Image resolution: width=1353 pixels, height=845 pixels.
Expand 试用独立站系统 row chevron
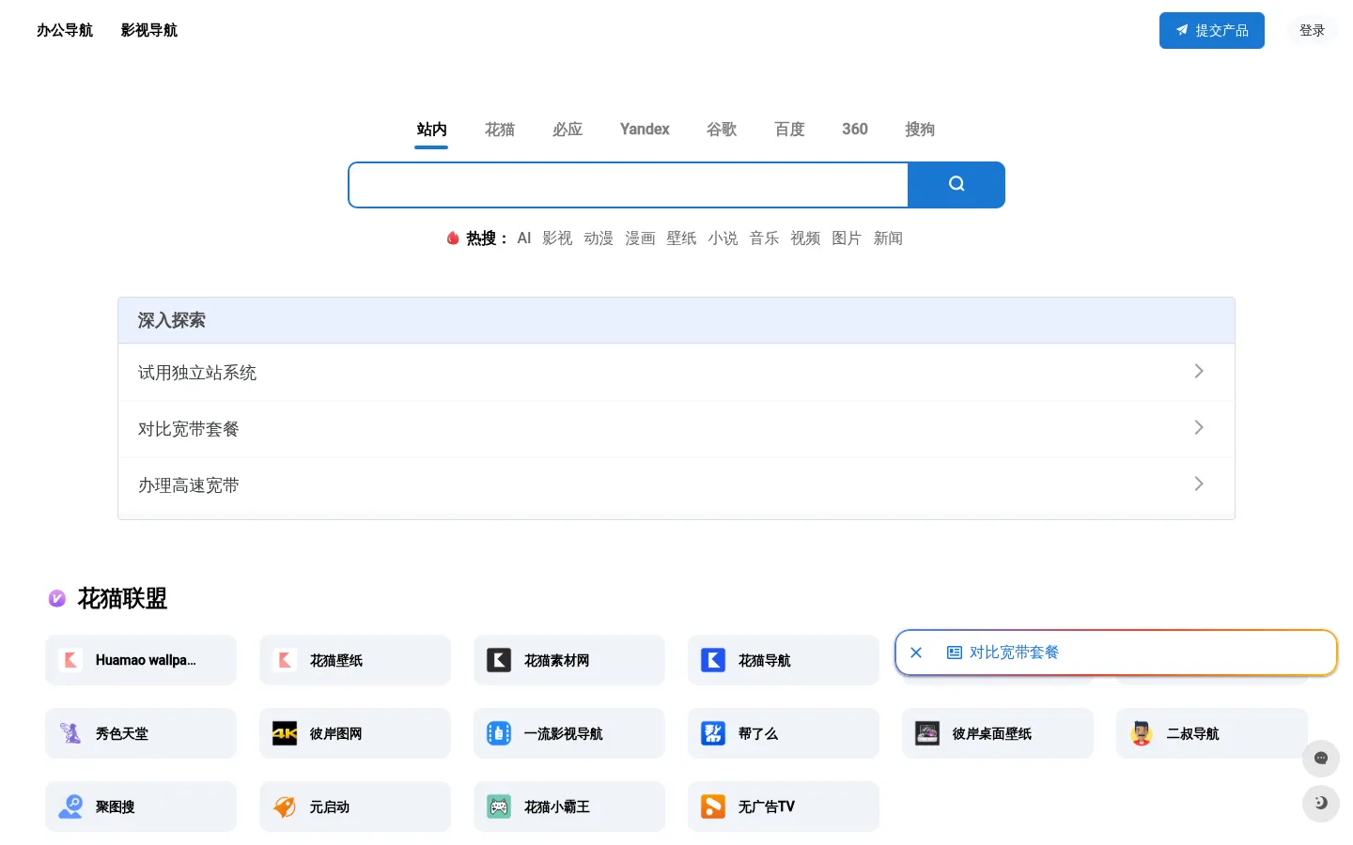pos(1199,371)
